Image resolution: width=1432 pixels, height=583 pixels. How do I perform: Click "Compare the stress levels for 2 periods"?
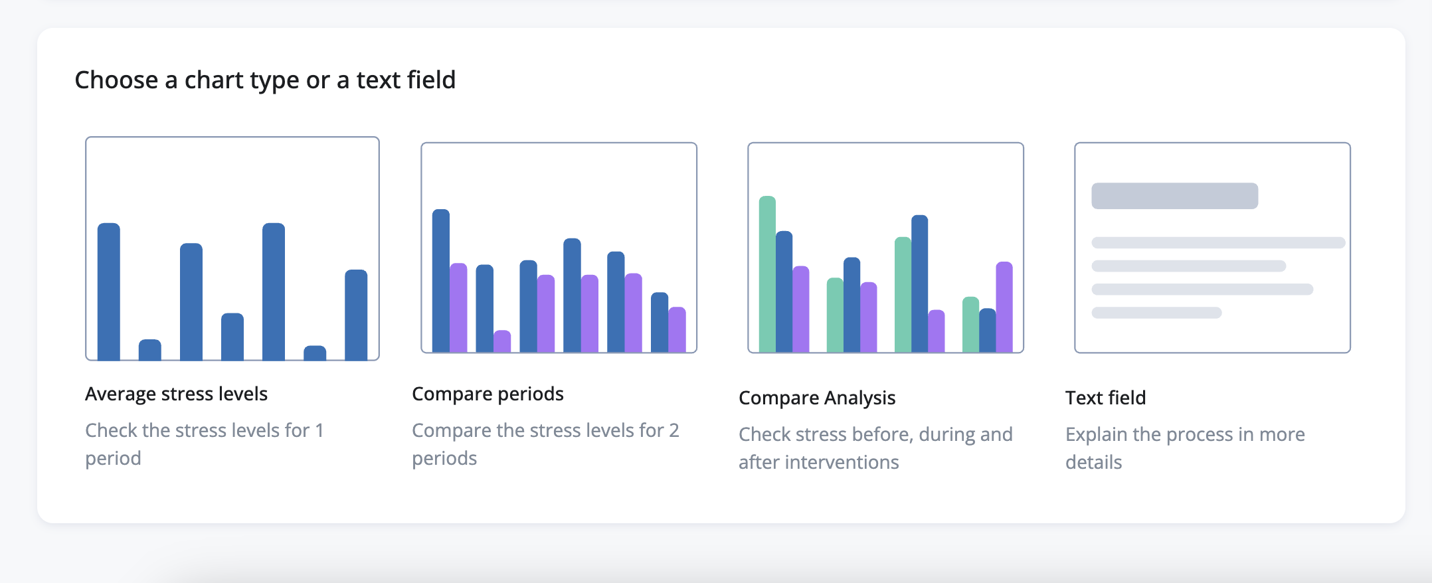coord(545,444)
